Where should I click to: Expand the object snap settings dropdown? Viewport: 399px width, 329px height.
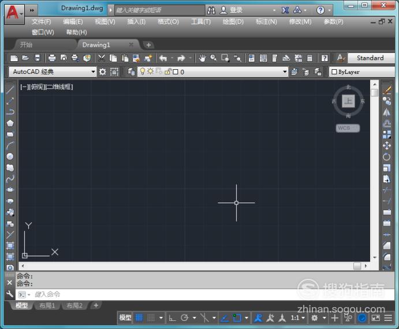pyautogui.click(x=247, y=317)
